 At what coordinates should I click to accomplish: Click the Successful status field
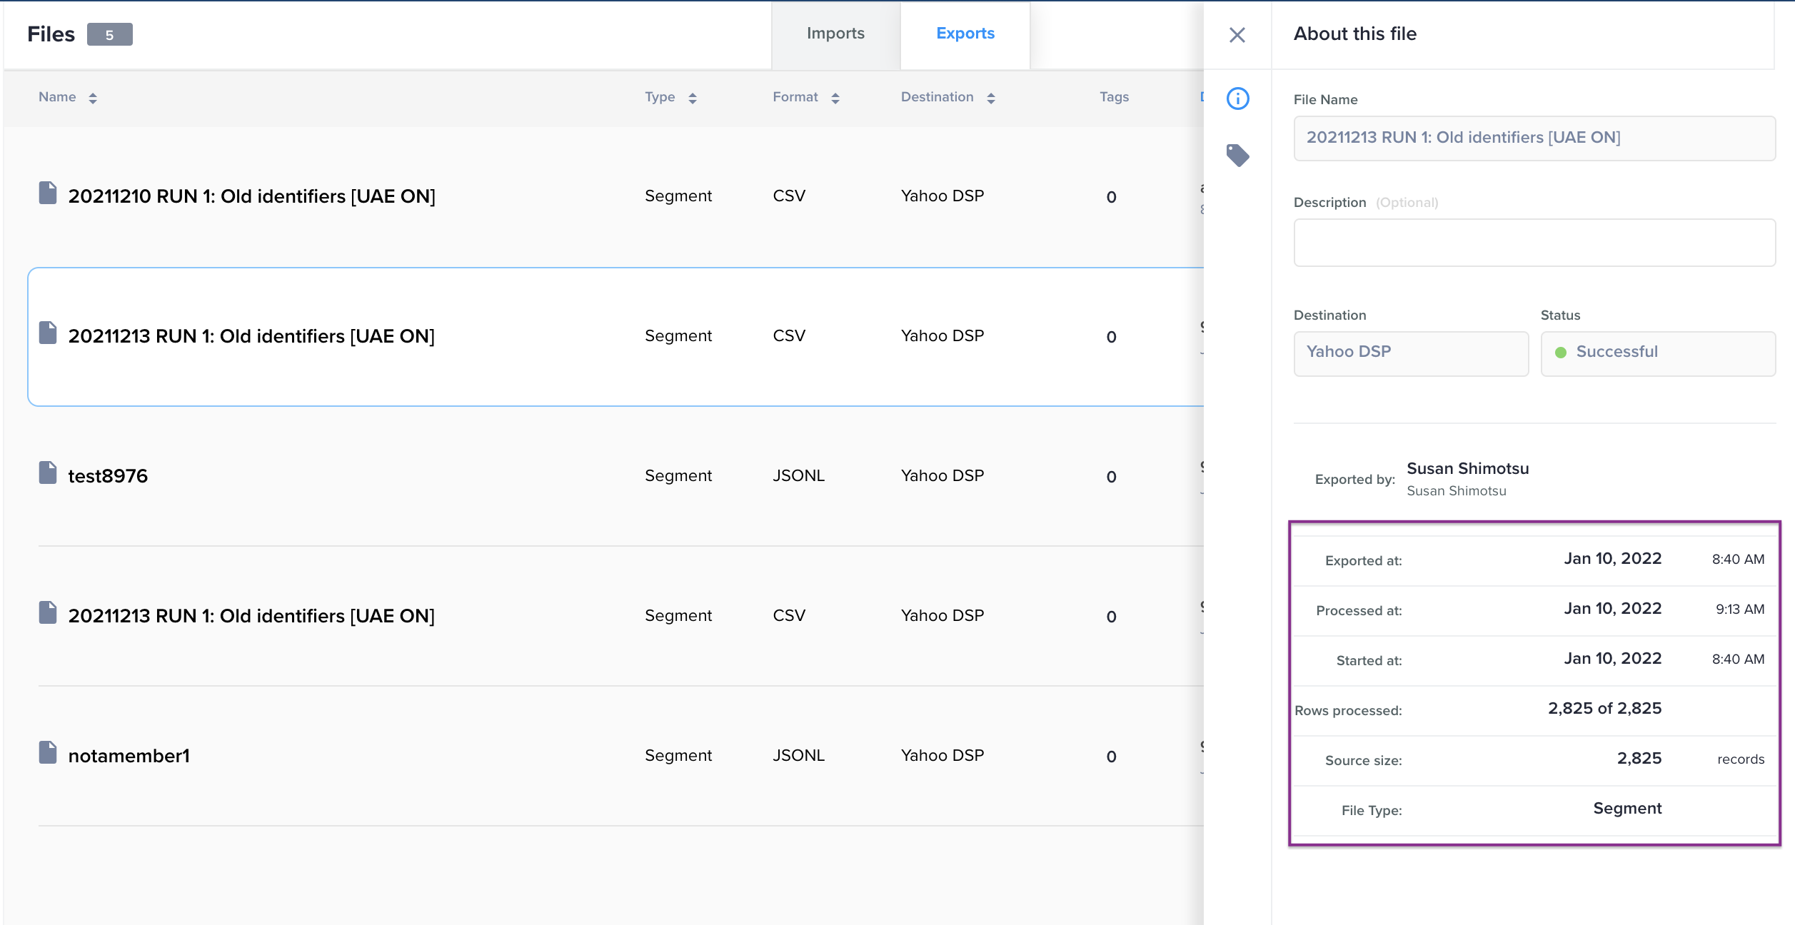click(x=1657, y=353)
